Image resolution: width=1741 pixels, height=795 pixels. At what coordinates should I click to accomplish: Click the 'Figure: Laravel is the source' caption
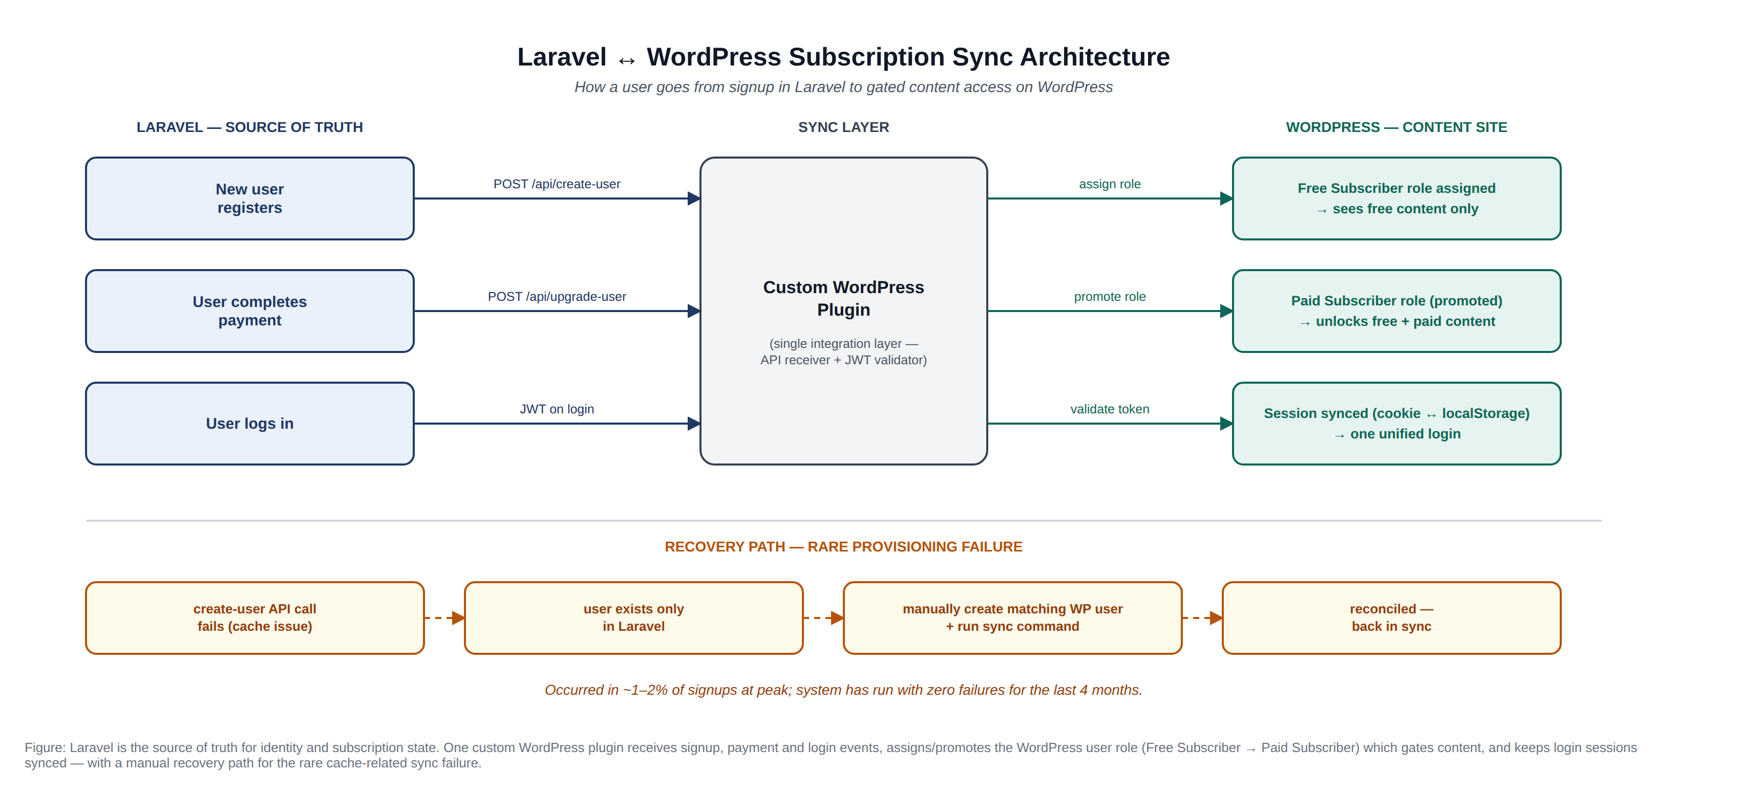(x=831, y=755)
